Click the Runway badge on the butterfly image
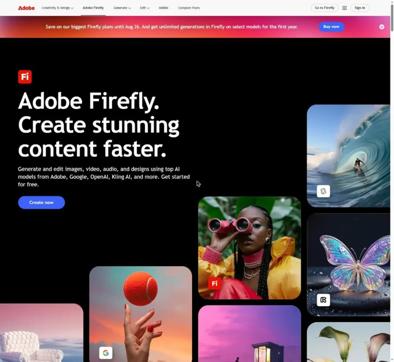Screen dimensions: 394x362 [323, 300]
